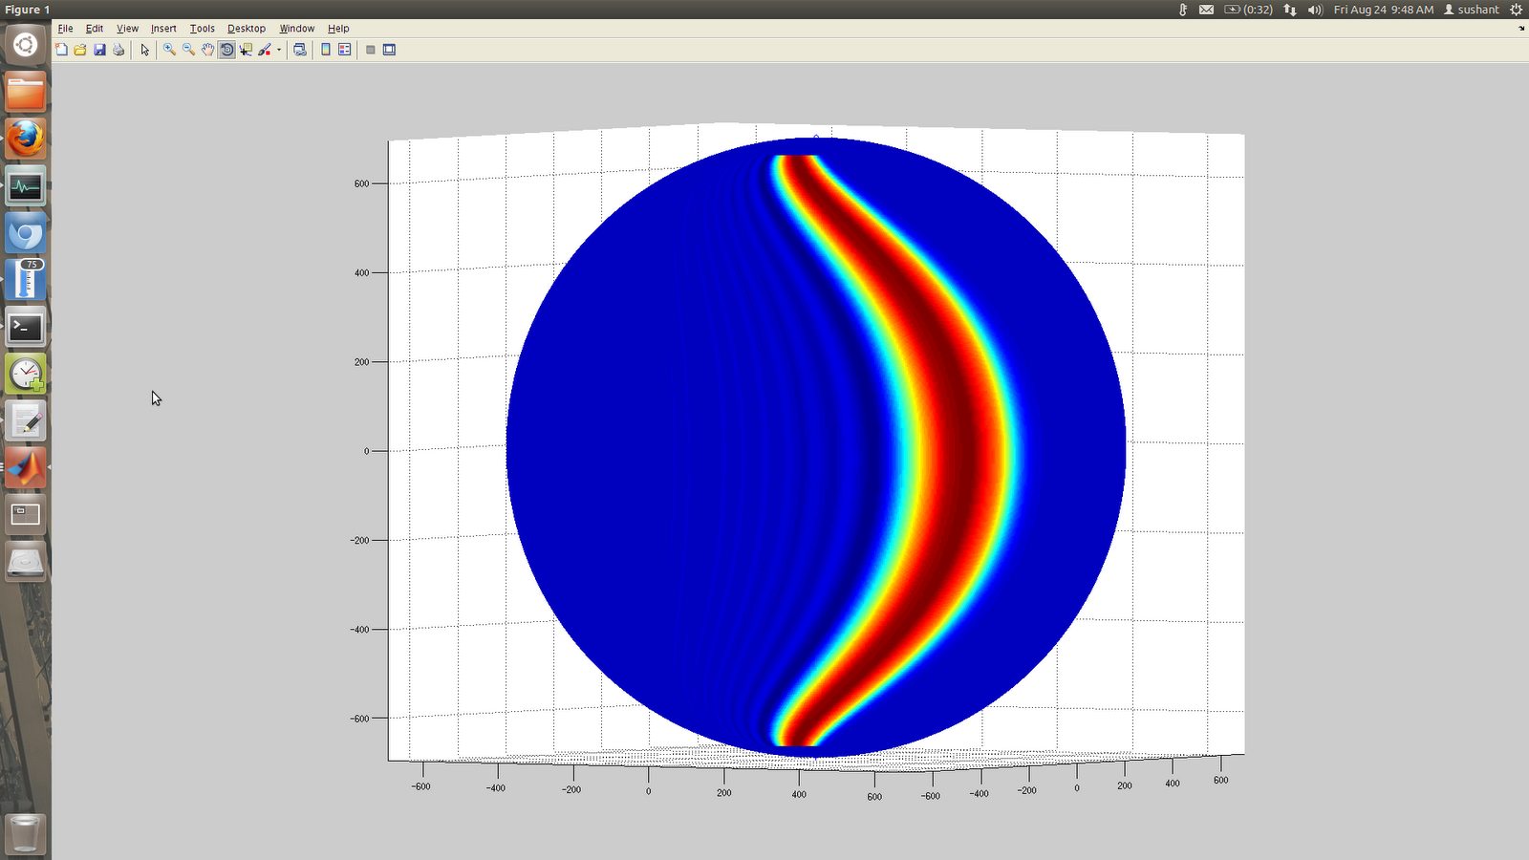Open a new figure with the New Figure icon
Image resolution: width=1529 pixels, height=860 pixels.
tap(62, 50)
